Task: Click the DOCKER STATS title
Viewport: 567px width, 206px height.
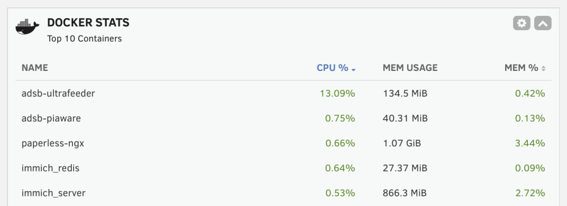Action: (88, 23)
